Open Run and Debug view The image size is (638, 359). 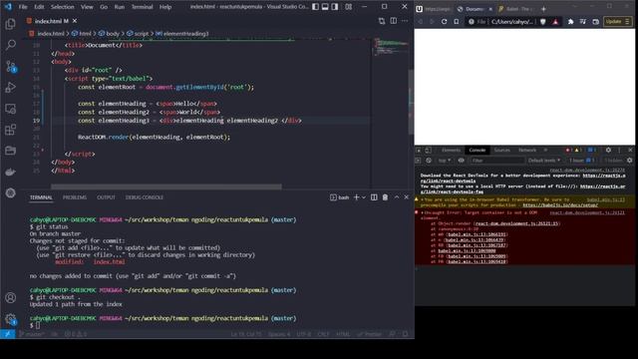pos(11,87)
